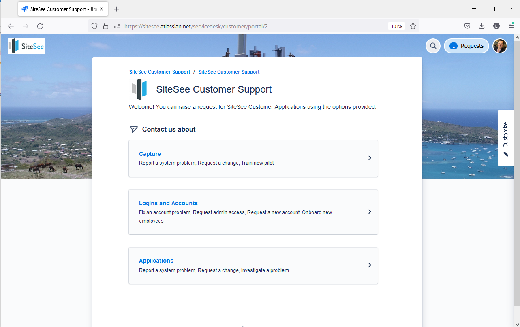This screenshot has height=327, width=520.
Task: Select the SiteSee Customer Support browser tab
Action: [x=63, y=9]
